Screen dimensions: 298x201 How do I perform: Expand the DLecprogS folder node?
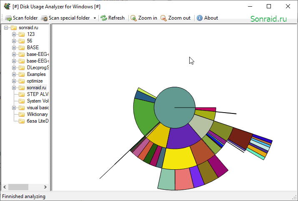14,68
